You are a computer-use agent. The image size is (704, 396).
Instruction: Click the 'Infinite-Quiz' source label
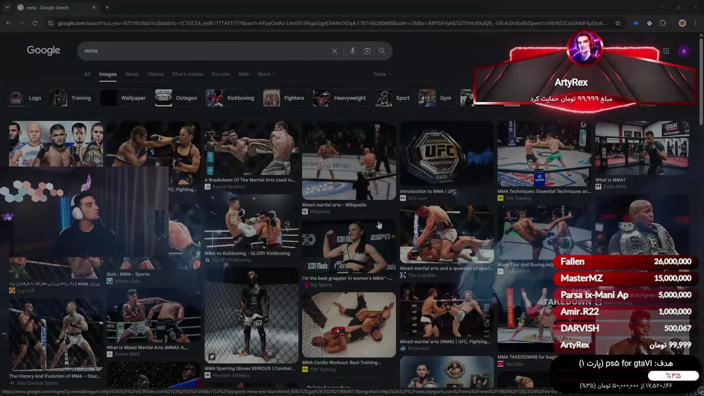128,281
